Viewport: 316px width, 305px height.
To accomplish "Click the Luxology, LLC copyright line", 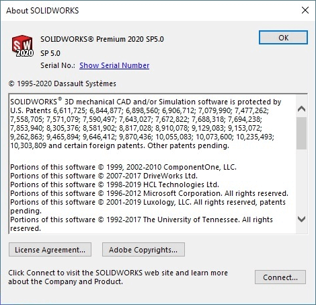I will 148,206.
